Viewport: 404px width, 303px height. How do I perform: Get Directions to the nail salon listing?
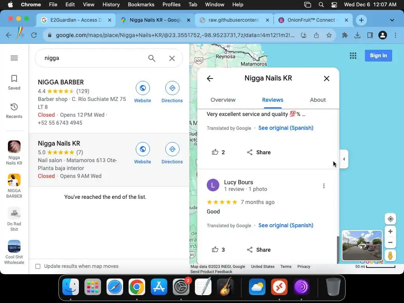pyautogui.click(x=172, y=153)
